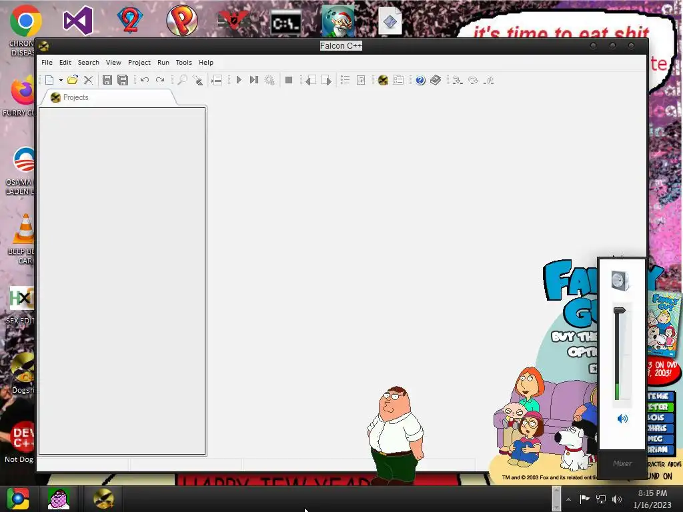Save the current file
Screen dimensions: 683x512
click(107, 80)
